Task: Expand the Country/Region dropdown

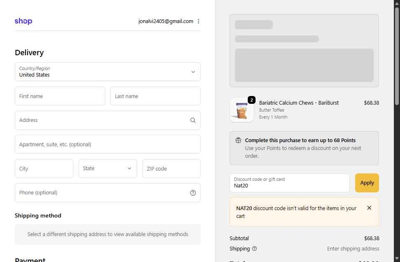Action: pyautogui.click(x=108, y=72)
